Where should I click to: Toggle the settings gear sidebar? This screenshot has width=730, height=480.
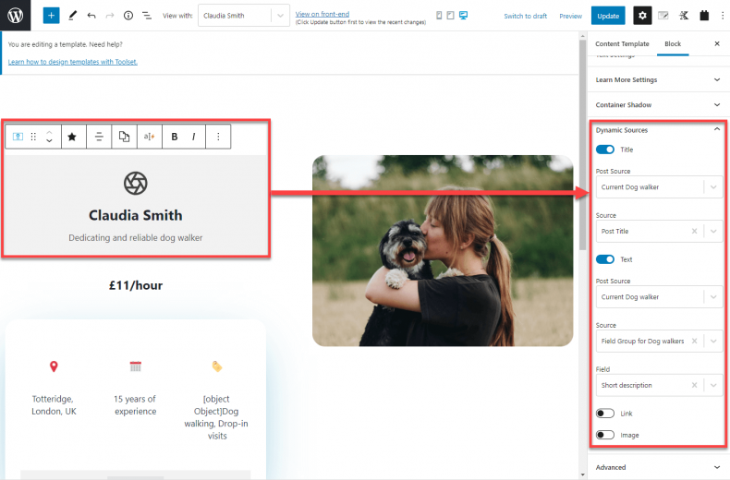point(642,16)
